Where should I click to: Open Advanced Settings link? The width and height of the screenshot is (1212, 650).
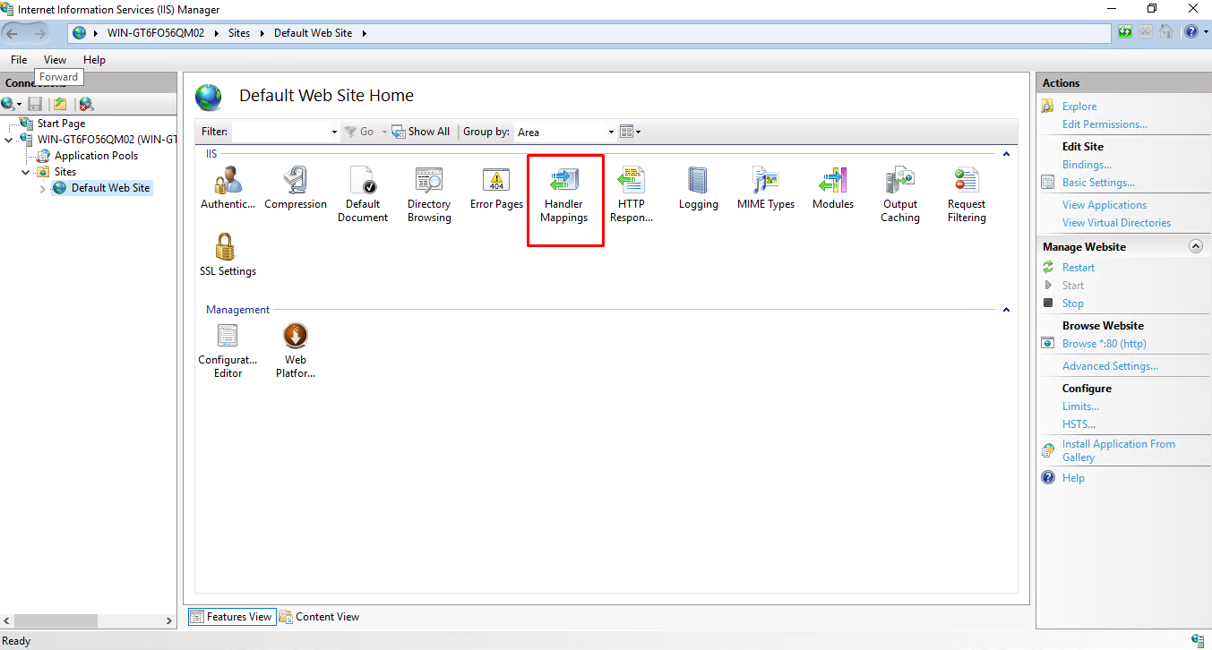point(1110,366)
